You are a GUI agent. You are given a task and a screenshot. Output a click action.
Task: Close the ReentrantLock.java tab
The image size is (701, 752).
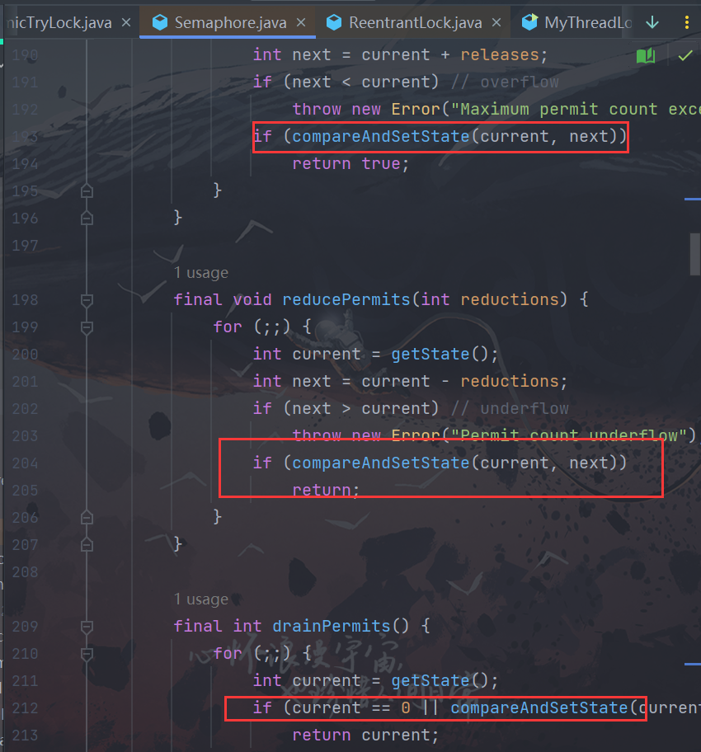[496, 22]
